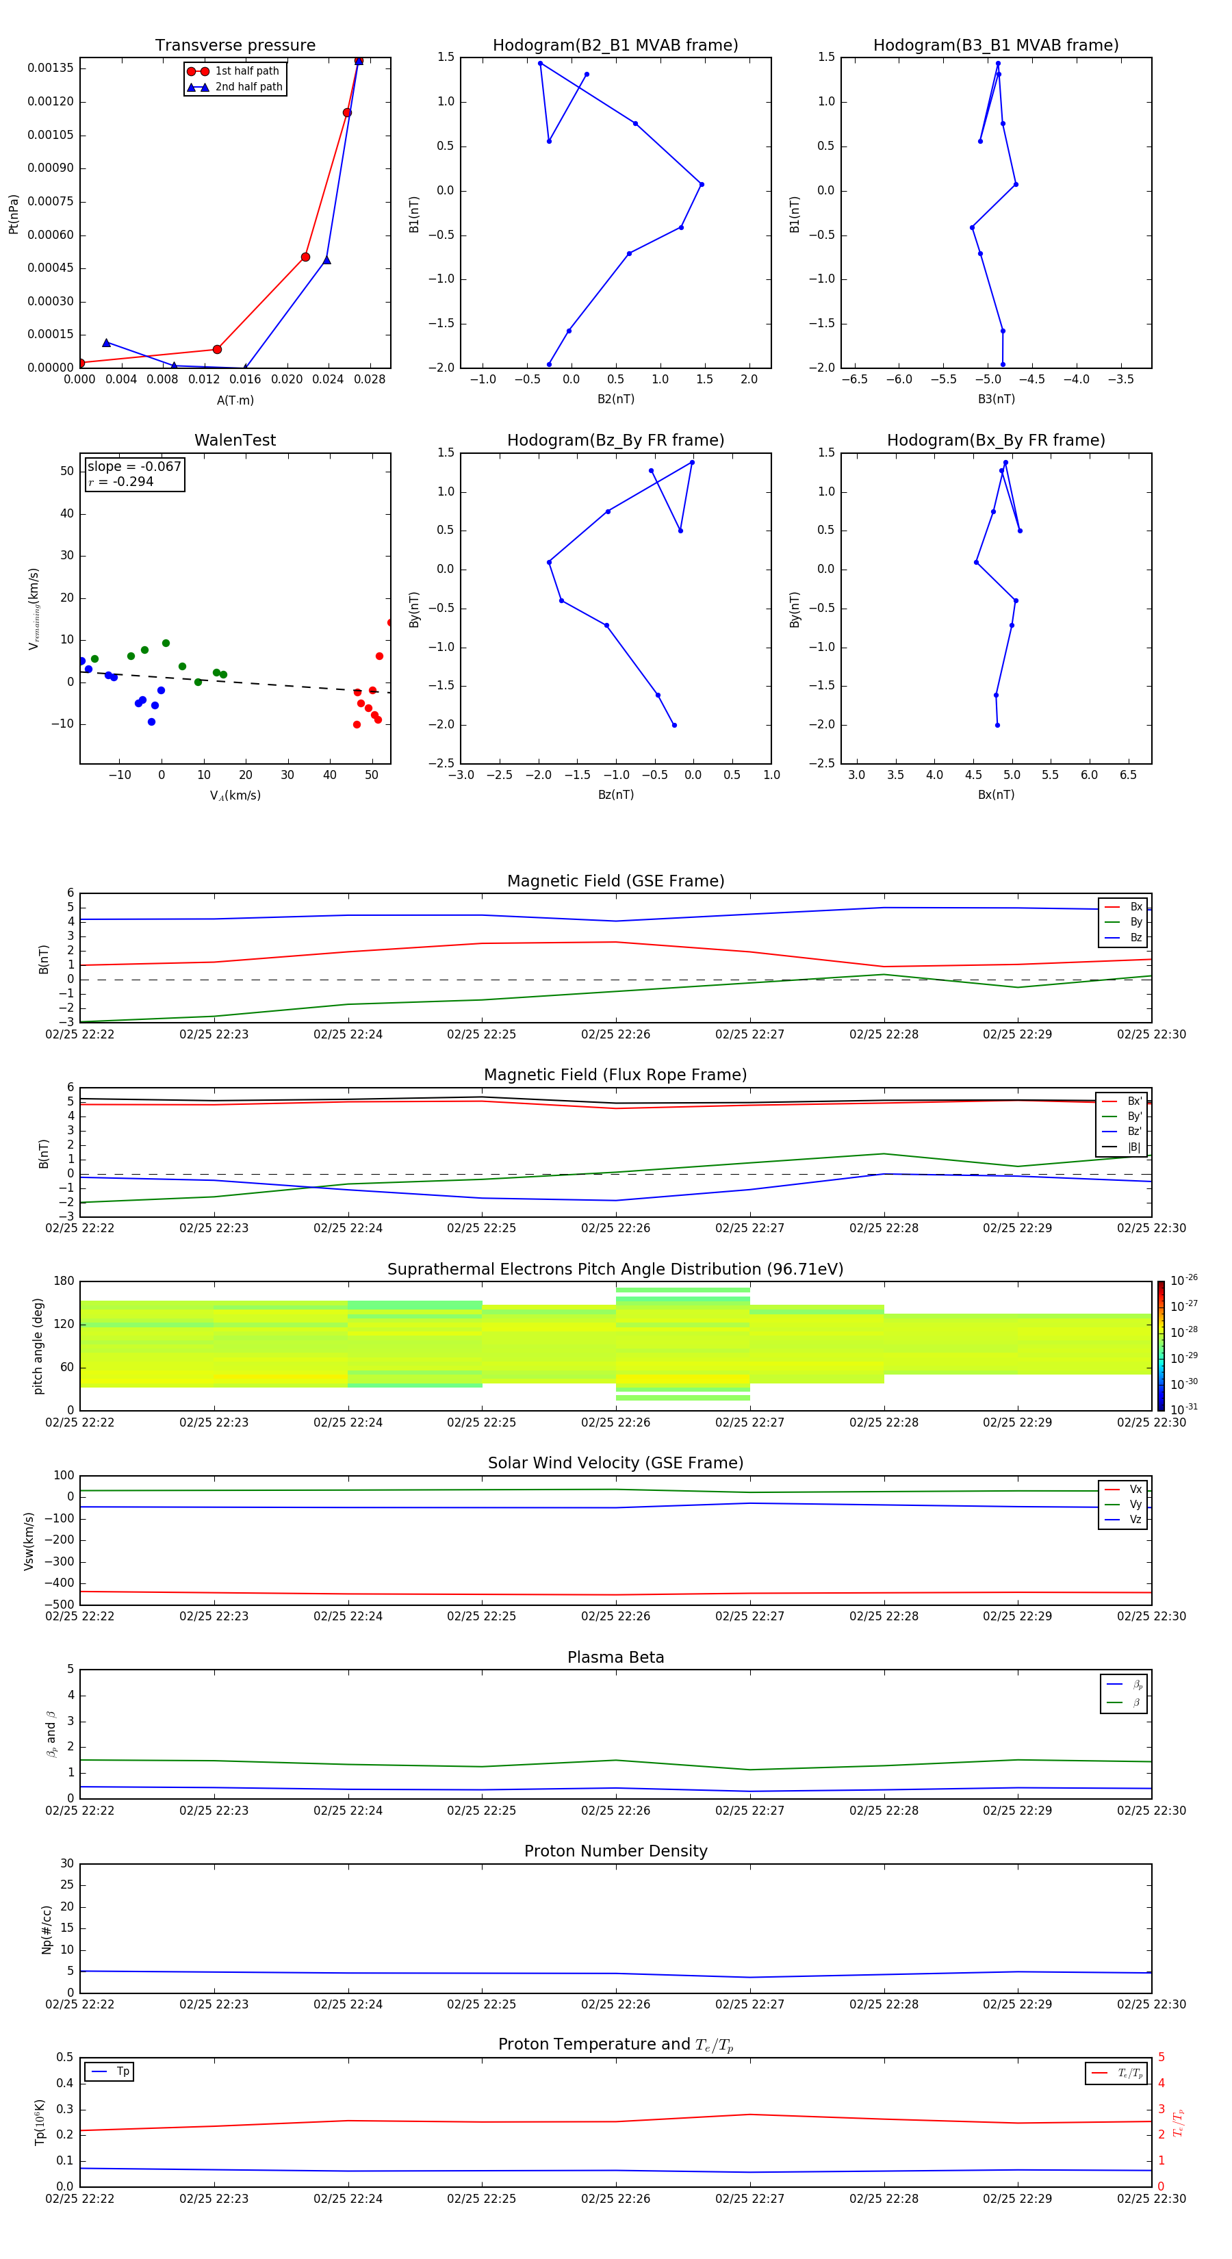Click the pitch angle color bar scale
The image size is (1232, 2259).
(1160, 1345)
